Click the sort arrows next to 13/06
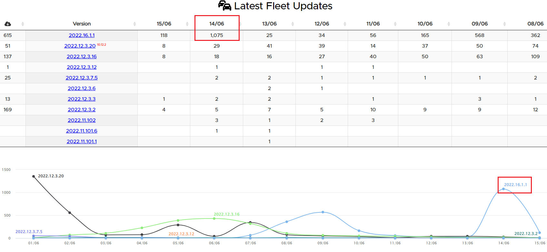Image resolution: width=547 pixels, height=252 pixels. point(293,24)
